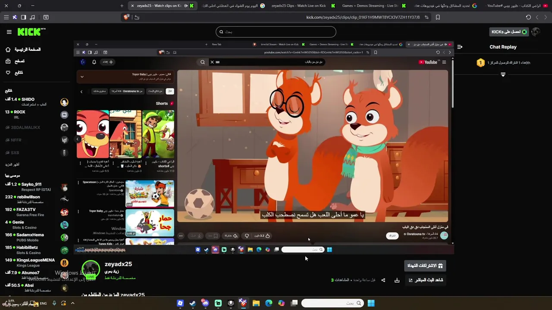Open the Kick user profile avatar

[x=536, y=32]
